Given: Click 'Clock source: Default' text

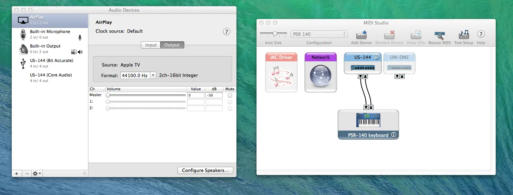Looking at the screenshot, I should click(119, 31).
